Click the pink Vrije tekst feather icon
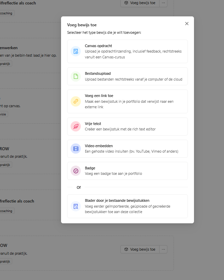The width and height of the screenshot is (224, 280). tap(76, 126)
